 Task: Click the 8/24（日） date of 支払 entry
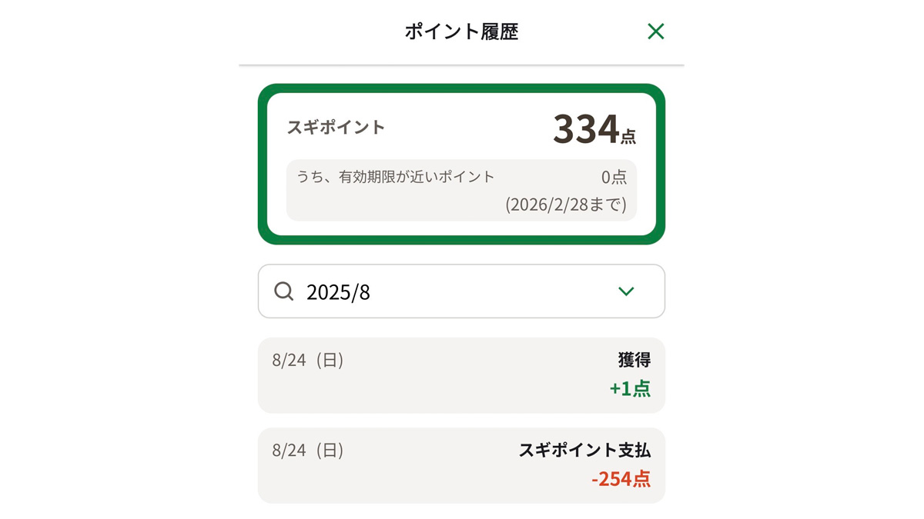point(308,451)
